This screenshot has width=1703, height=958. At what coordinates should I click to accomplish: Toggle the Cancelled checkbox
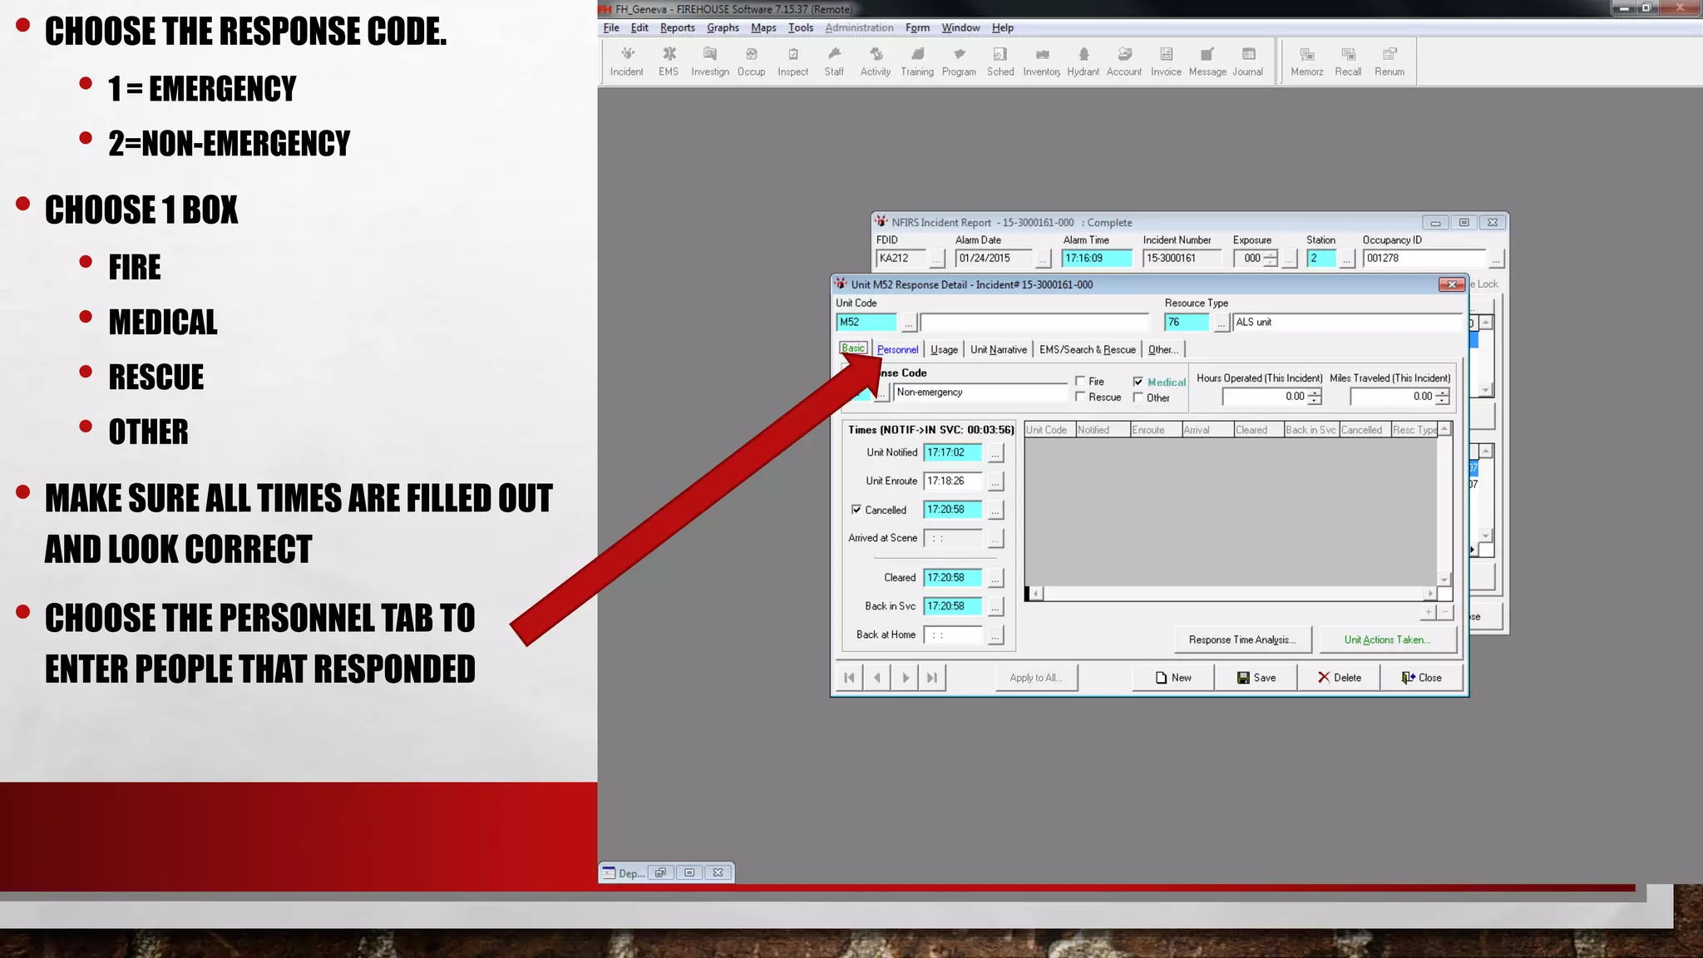pyautogui.click(x=856, y=510)
